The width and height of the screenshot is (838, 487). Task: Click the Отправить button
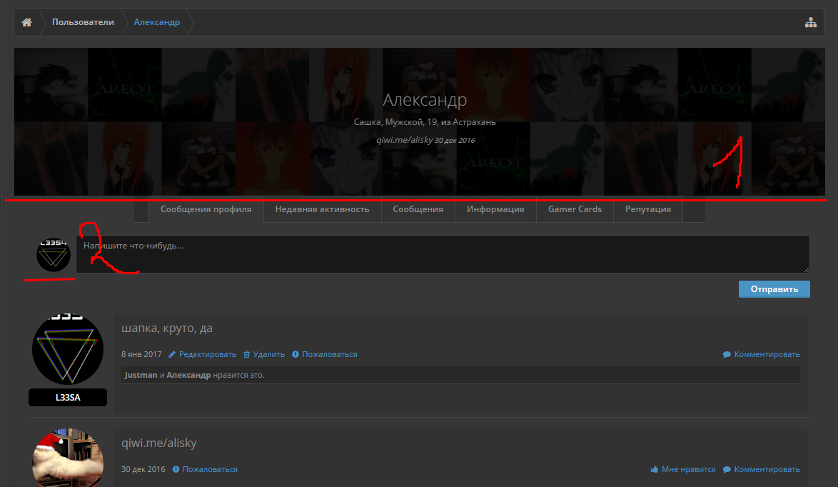[x=774, y=289]
